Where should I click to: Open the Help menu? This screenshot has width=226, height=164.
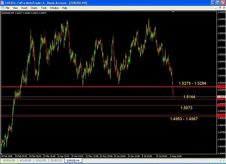pos(65,8)
